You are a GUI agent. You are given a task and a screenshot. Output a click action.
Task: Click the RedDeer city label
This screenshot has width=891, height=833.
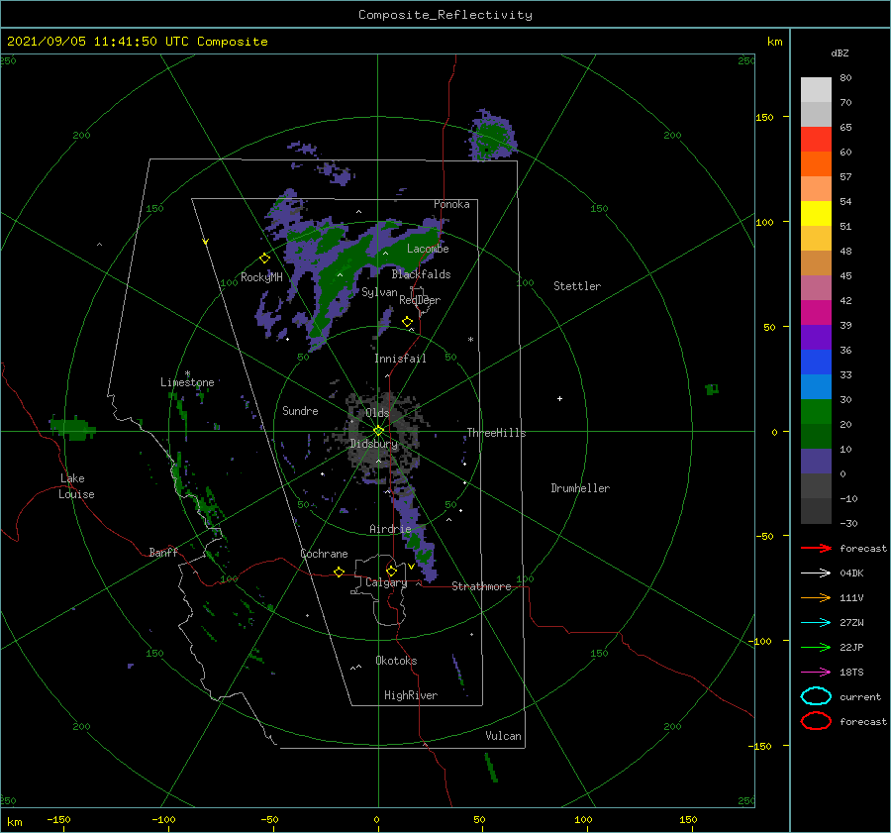(420, 300)
